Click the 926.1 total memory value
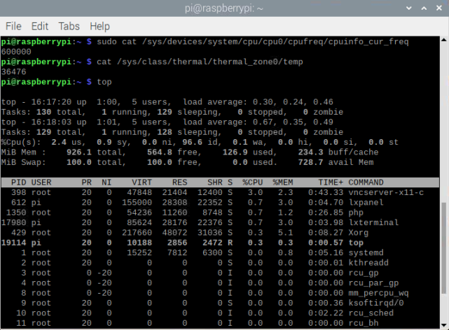 click(79, 152)
